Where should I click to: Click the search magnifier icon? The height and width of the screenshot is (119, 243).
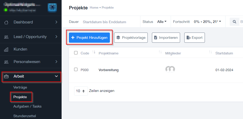coord(235,22)
